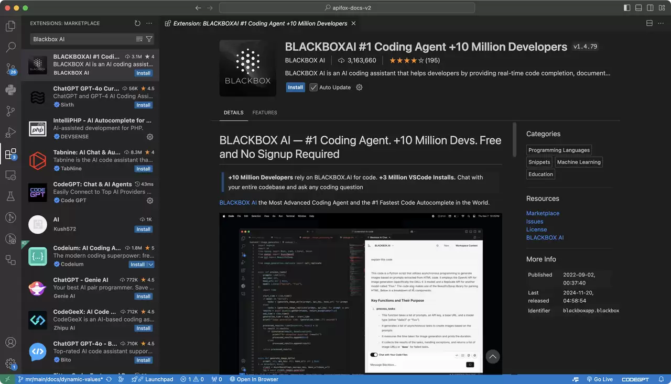This screenshot has height=384, width=671.
Task: Open the extensions filter menu
Action: click(x=149, y=39)
